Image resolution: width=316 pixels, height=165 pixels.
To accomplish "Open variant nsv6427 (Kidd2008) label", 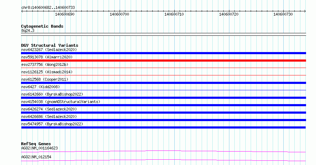I will [x=40, y=87].
